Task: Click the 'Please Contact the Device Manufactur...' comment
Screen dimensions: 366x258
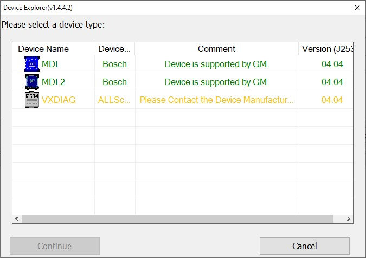Action: (x=216, y=100)
